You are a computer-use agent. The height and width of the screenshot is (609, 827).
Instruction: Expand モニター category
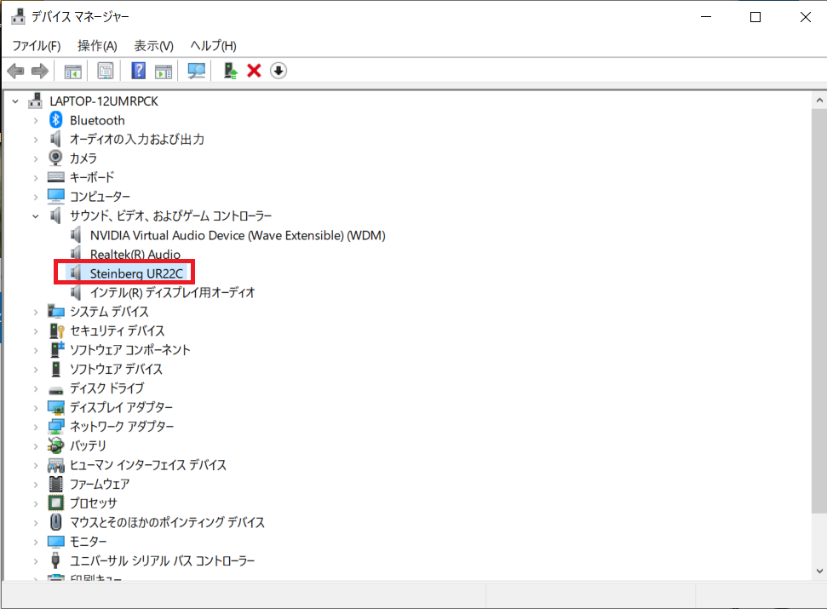click(x=36, y=542)
